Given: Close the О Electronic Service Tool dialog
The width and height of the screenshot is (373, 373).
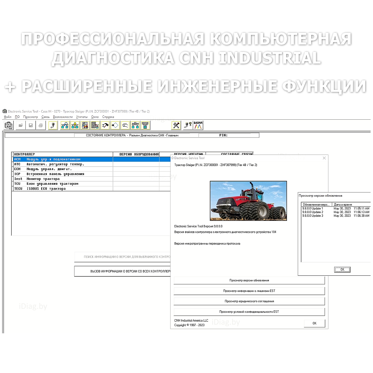Looking at the screenshot, I should point(324,158).
